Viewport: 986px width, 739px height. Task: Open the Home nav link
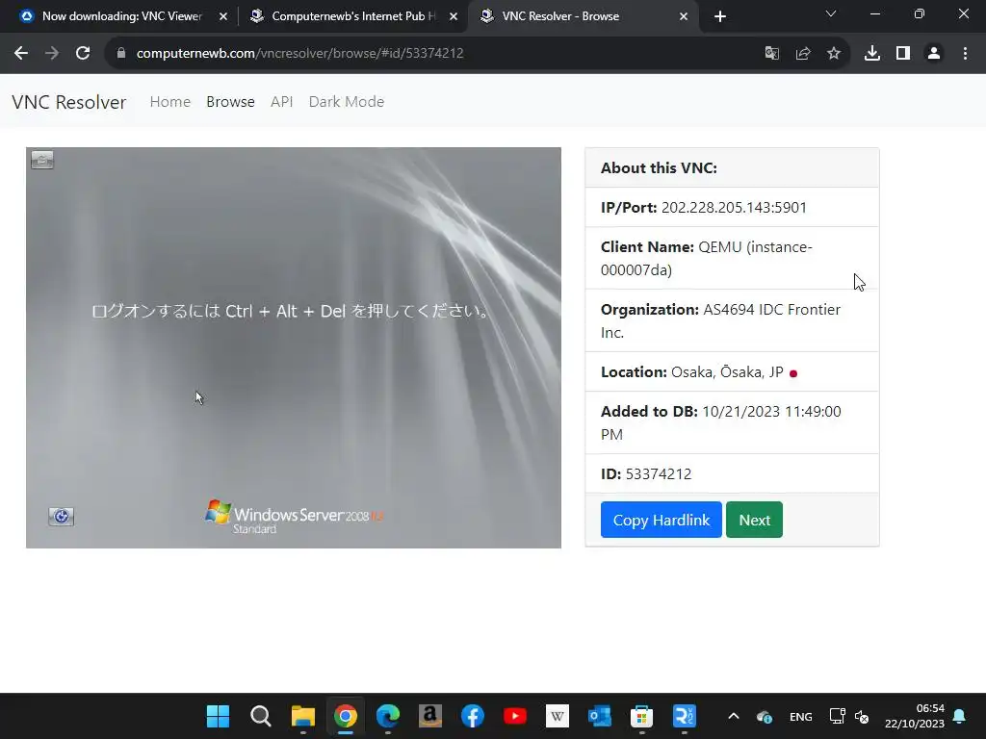[x=169, y=102]
